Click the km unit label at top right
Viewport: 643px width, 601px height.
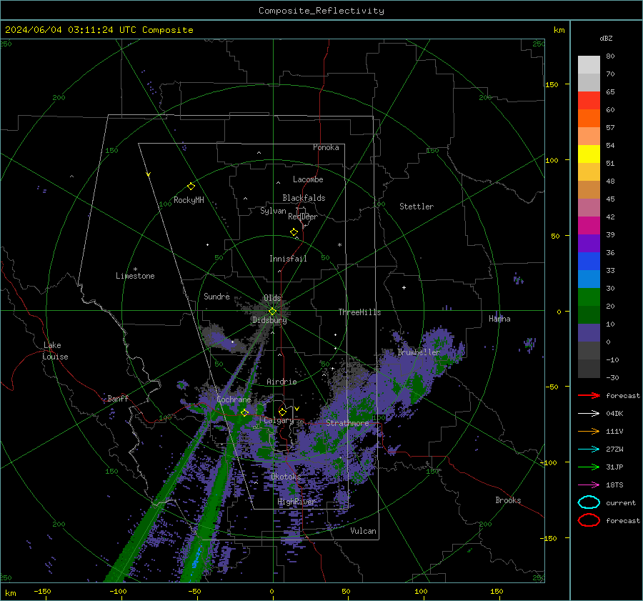pyautogui.click(x=559, y=30)
